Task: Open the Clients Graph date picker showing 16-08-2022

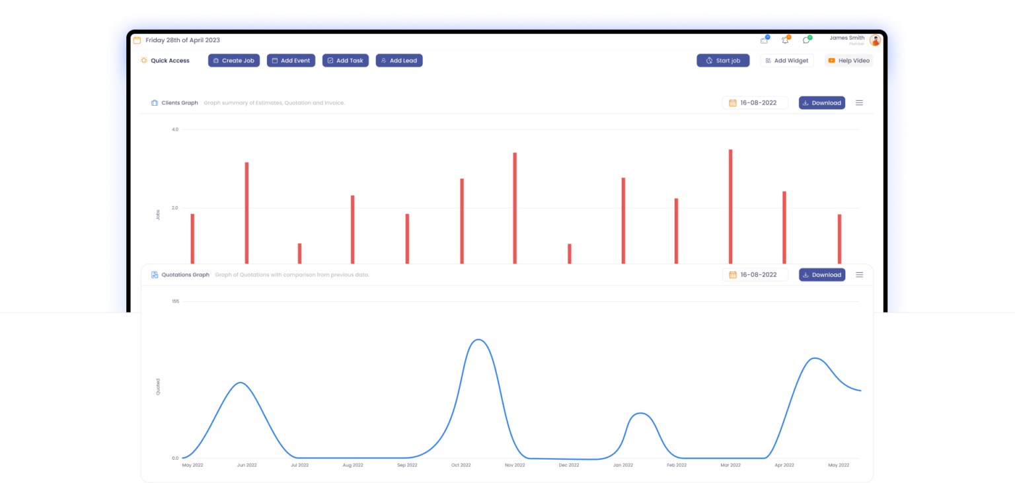Action: pos(755,102)
